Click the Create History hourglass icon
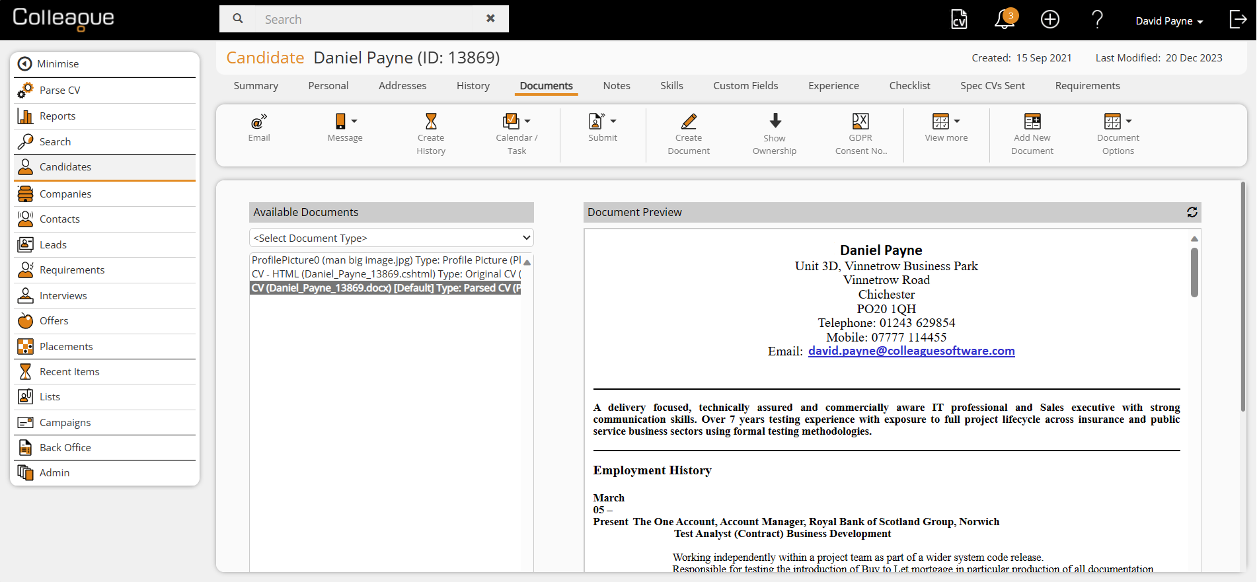This screenshot has height=582, width=1257. point(431,122)
